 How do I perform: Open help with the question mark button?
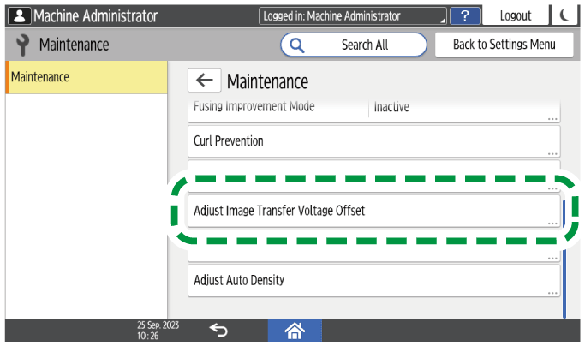[x=465, y=15]
